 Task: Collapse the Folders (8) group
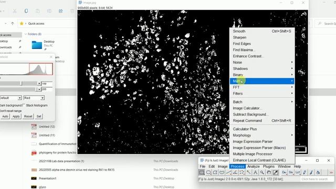(26, 34)
